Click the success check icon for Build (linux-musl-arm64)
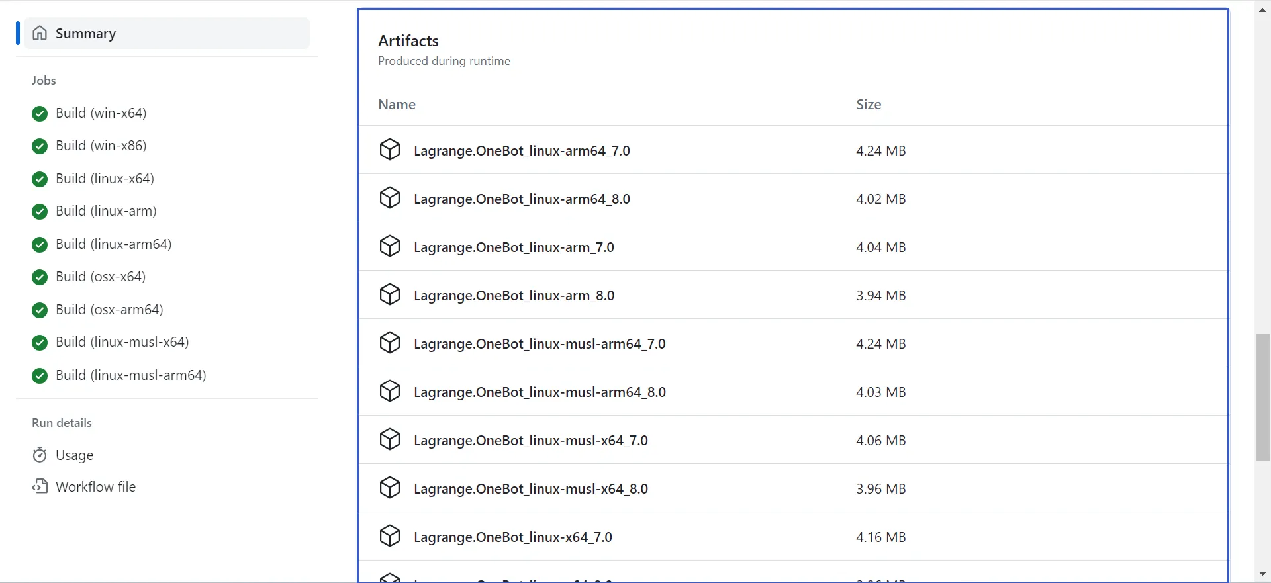1271x583 pixels. pos(40,376)
